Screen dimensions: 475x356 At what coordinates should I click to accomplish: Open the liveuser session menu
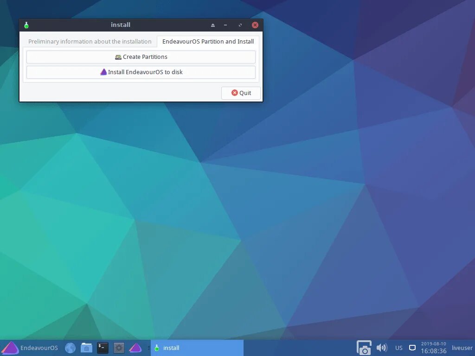click(x=462, y=348)
